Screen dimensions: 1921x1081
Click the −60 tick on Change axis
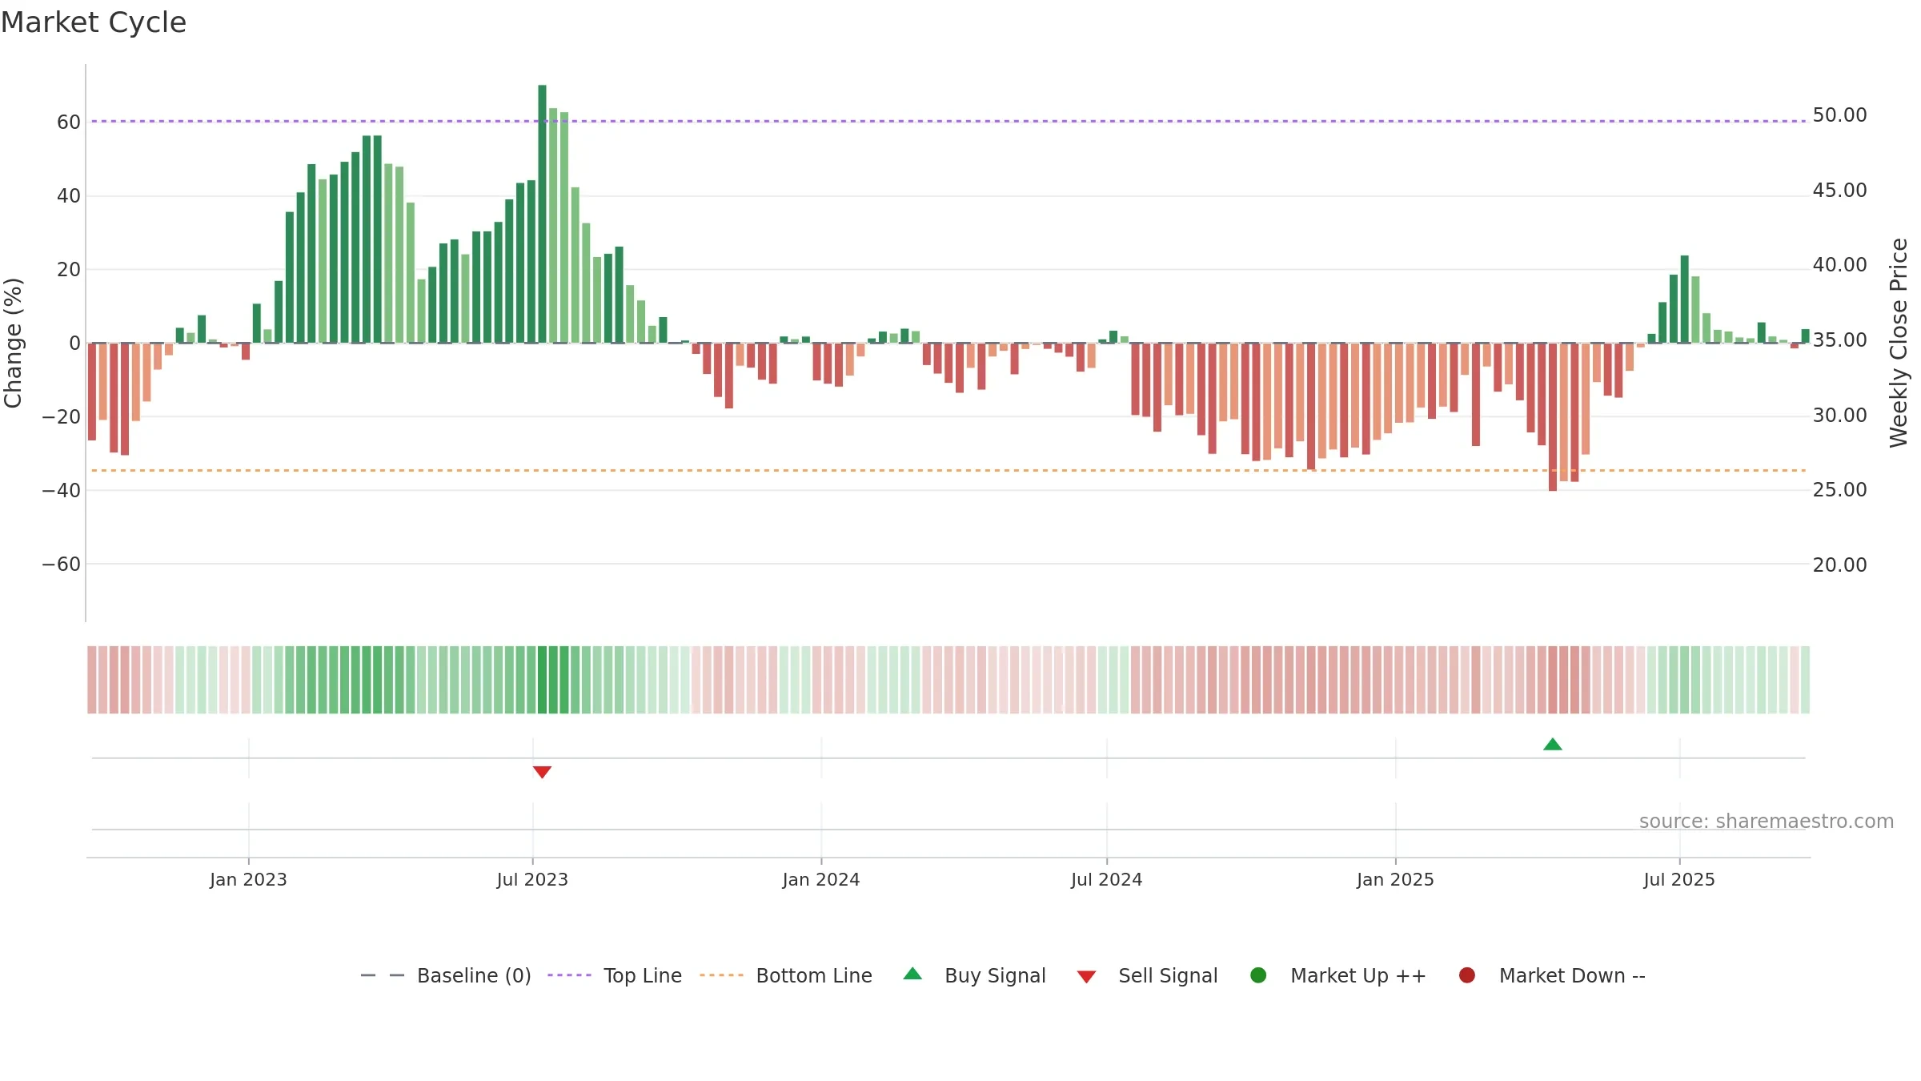tap(62, 565)
